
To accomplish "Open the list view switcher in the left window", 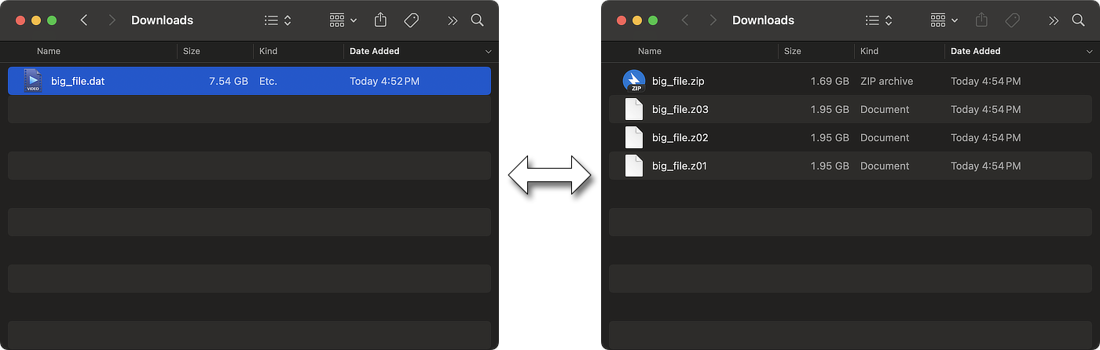I will point(277,20).
